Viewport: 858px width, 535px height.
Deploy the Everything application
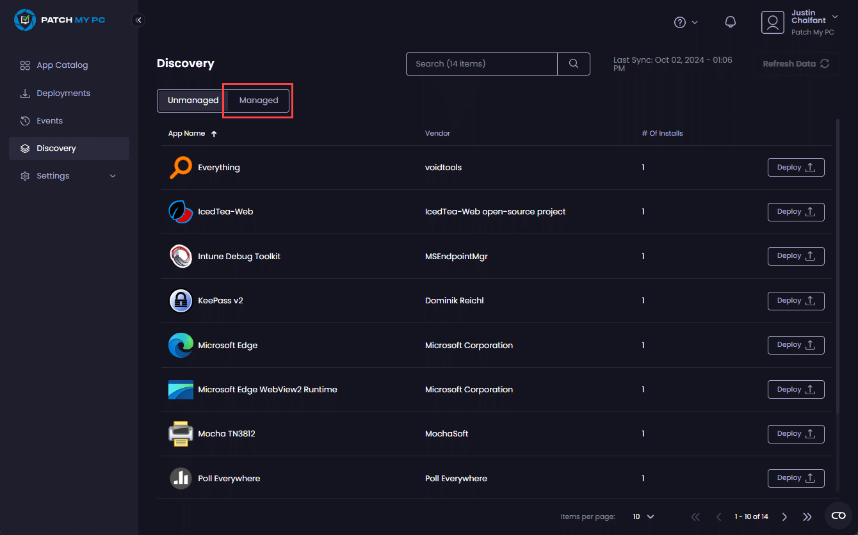[795, 168]
